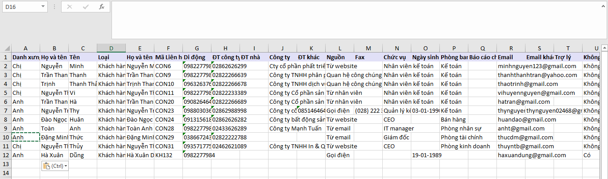The image size is (608, 179).
Task: Click the Insert Function fx icon
Action: 102,7
